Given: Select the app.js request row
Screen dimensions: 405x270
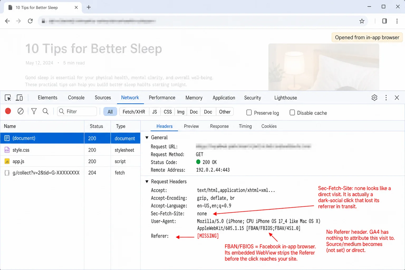Looking at the screenshot, I should (70, 161).
